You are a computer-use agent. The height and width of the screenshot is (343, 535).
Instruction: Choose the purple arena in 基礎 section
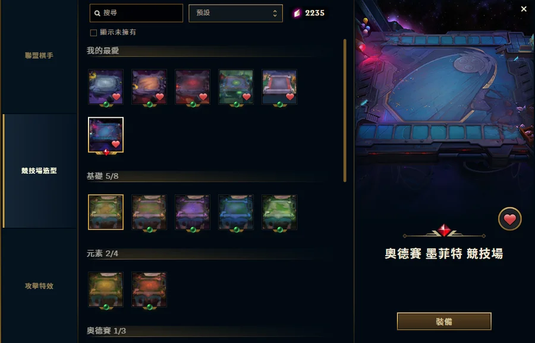point(193,212)
